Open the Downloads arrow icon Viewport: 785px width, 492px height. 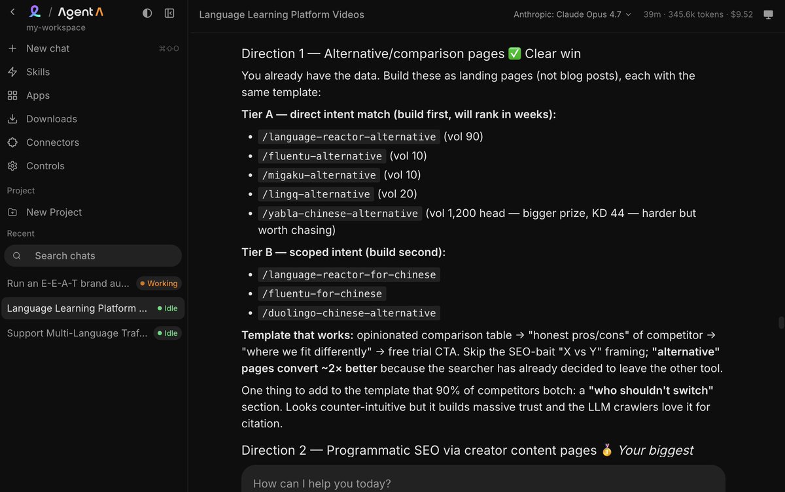pos(12,119)
